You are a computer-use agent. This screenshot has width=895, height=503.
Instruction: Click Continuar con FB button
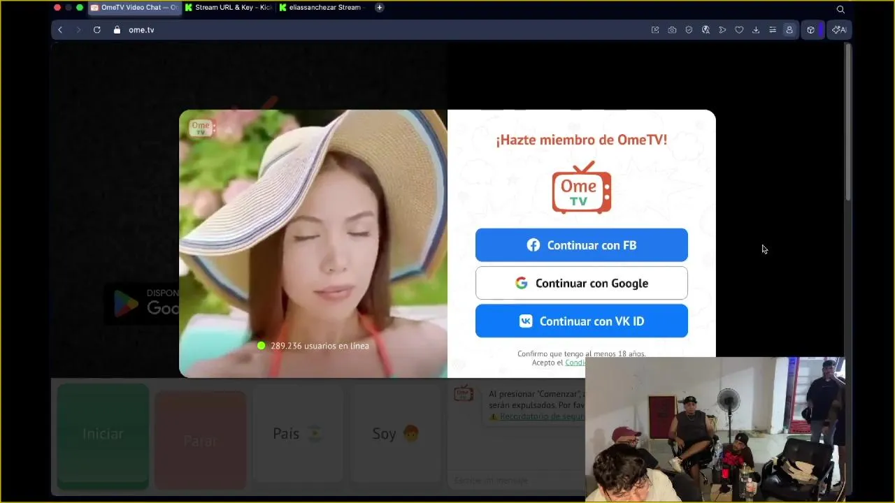click(x=582, y=245)
